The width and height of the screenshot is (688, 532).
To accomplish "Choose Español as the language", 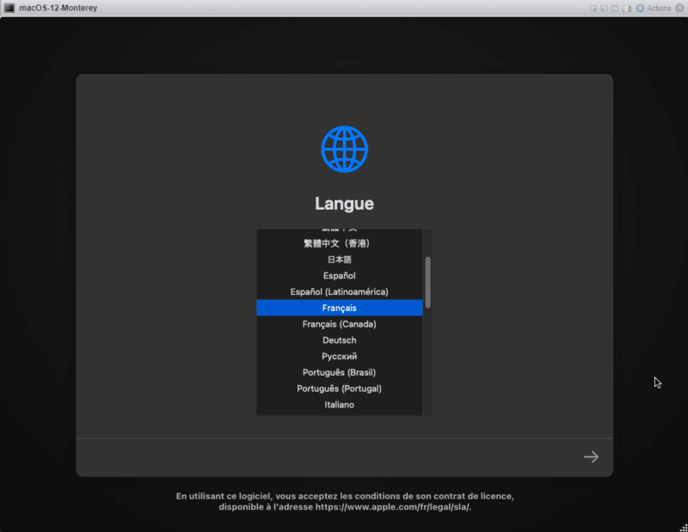I will click(x=339, y=276).
